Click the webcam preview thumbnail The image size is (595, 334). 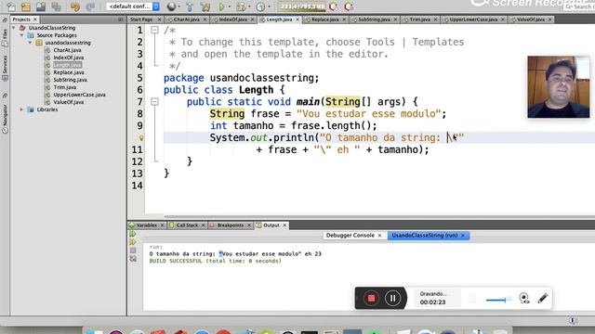tap(558, 87)
